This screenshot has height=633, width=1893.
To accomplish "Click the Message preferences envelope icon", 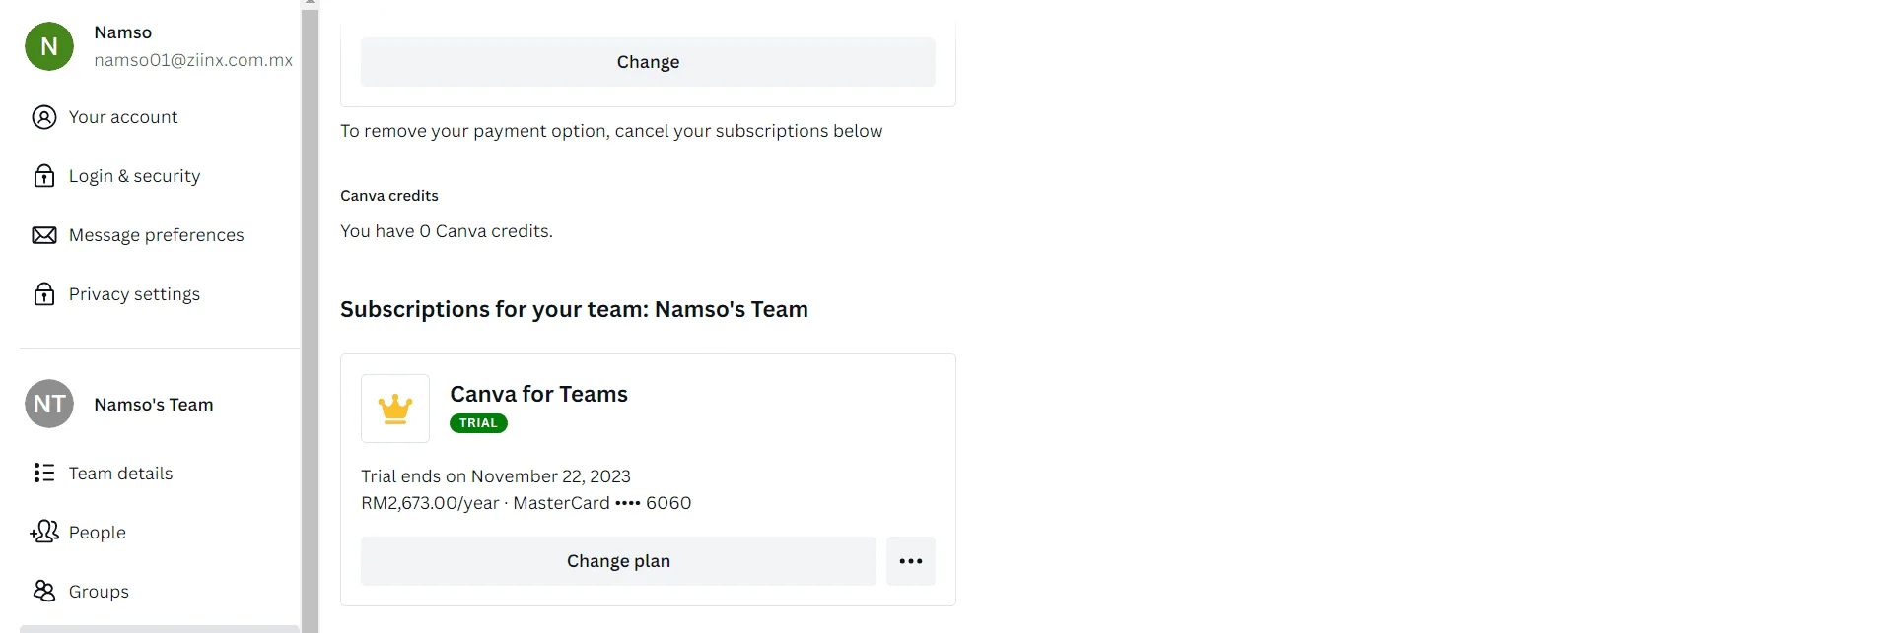I will [44, 235].
